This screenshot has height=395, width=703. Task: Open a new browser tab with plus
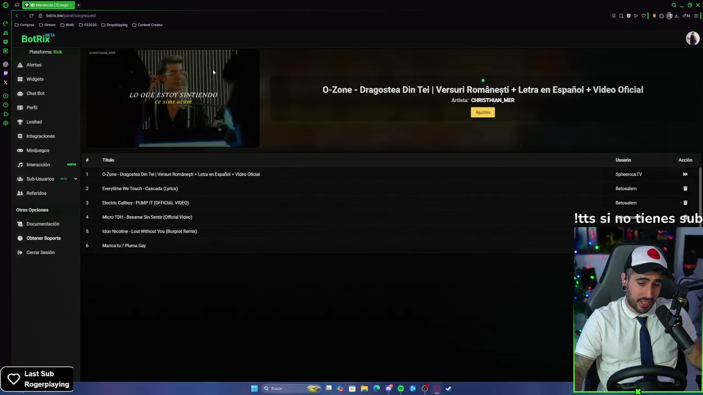[78, 5]
